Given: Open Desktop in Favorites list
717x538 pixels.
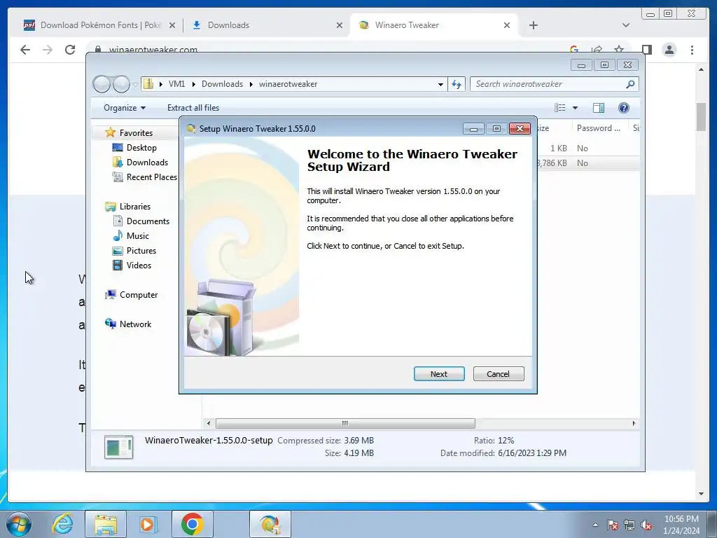Looking at the screenshot, I should coord(141,148).
